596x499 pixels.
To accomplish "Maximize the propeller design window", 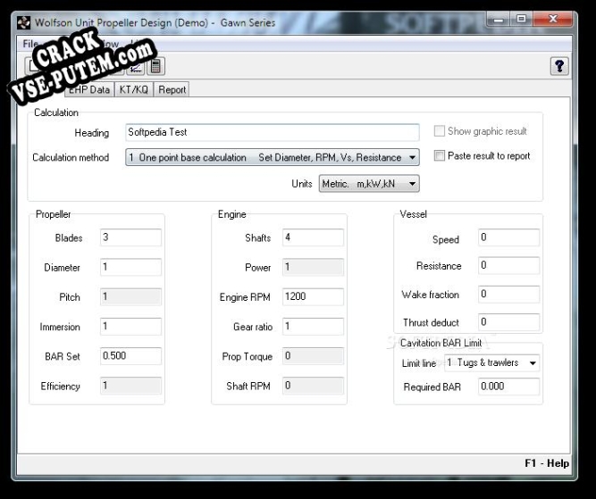I will (x=522, y=20).
